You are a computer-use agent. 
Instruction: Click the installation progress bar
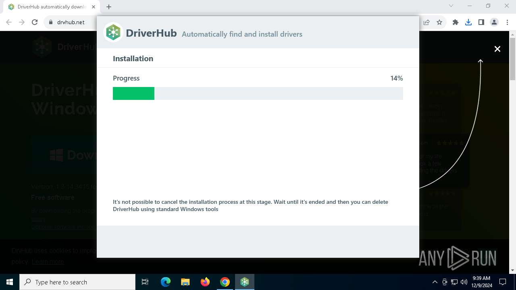pos(258,93)
